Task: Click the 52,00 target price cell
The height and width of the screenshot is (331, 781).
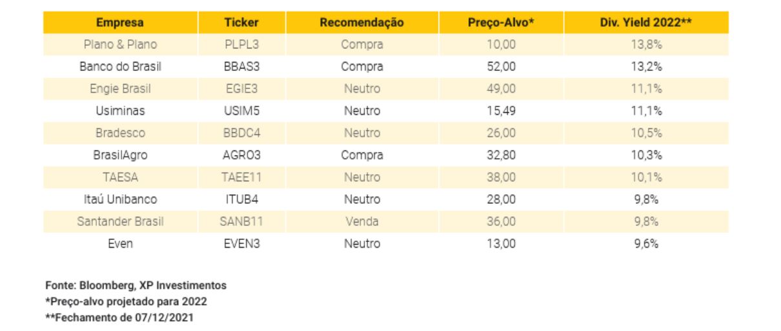Action: pos(501,66)
